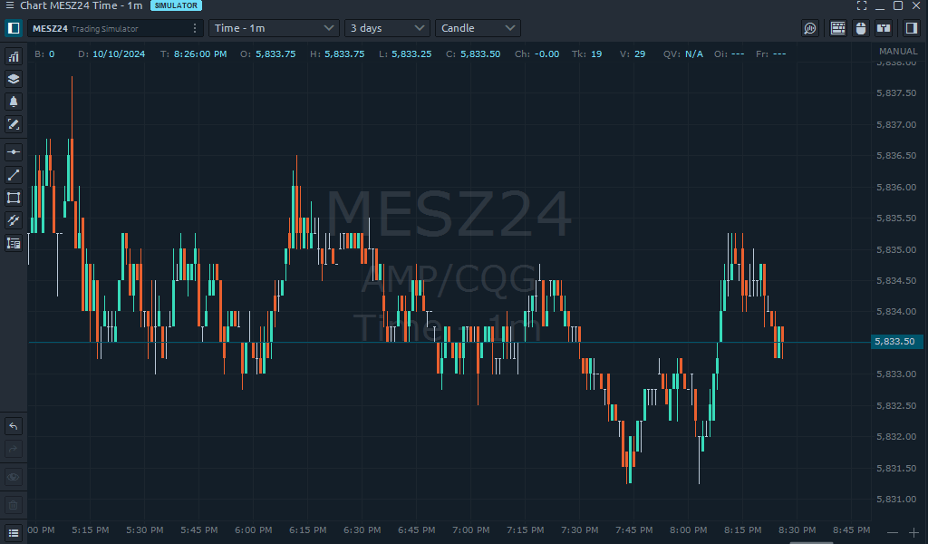Click the alerts bell icon
Image resolution: width=928 pixels, height=544 pixels.
click(14, 102)
